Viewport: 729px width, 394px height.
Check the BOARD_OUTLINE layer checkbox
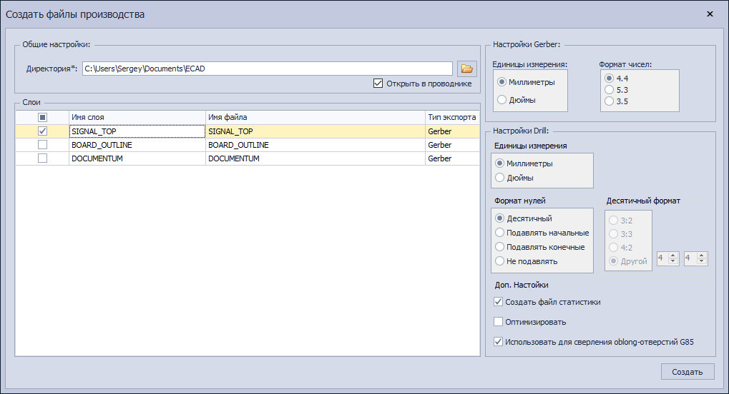point(42,145)
